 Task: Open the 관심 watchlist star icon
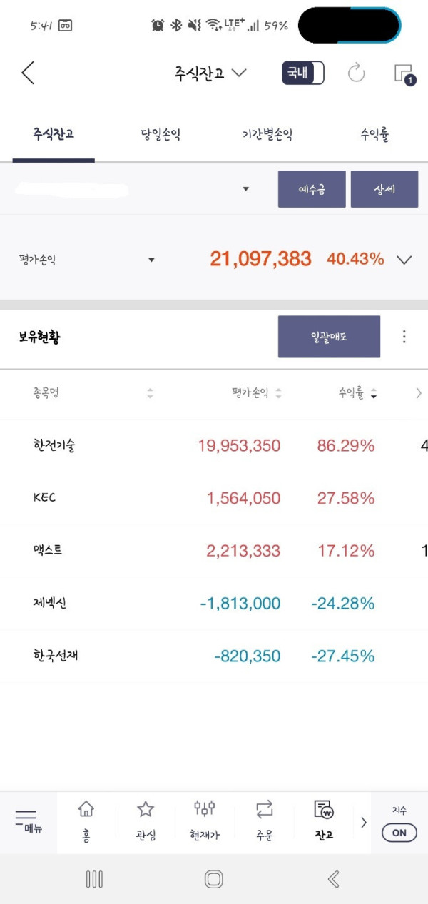click(x=146, y=821)
